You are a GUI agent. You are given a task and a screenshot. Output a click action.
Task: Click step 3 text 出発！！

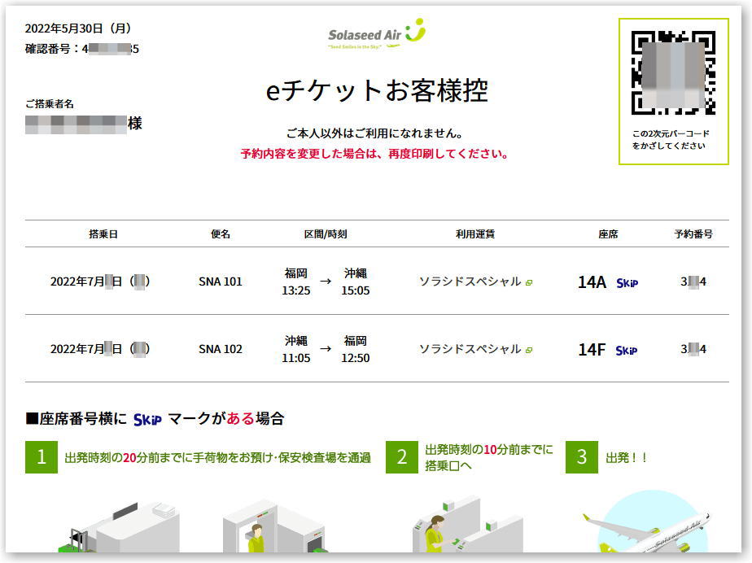pyautogui.click(x=627, y=457)
